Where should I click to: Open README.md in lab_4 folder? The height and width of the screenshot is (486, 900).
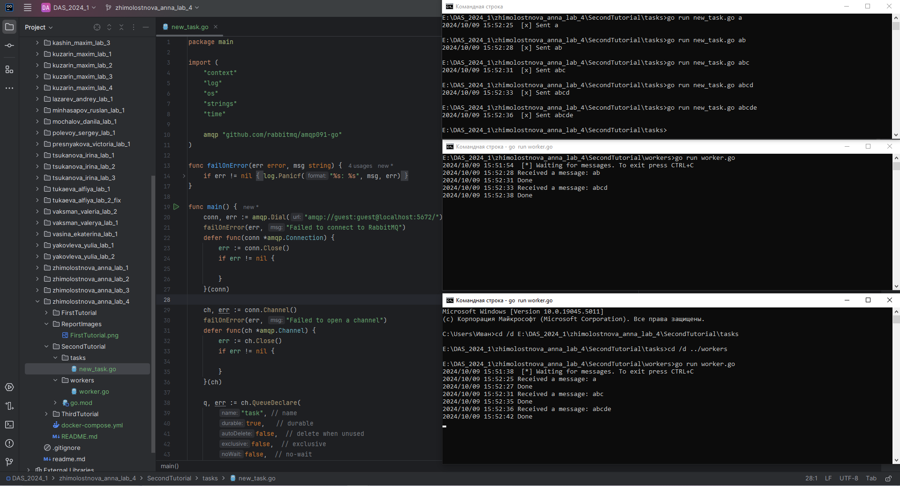(79, 436)
